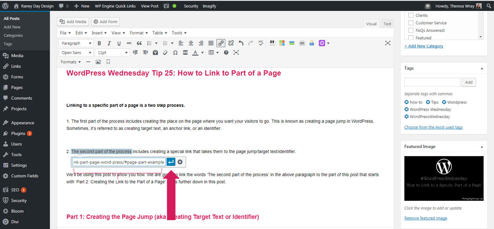Remove the 'WordPress Wednesday' tag
This screenshot has width=494, height=229.
pyautogui.click(x=406, y=110)
